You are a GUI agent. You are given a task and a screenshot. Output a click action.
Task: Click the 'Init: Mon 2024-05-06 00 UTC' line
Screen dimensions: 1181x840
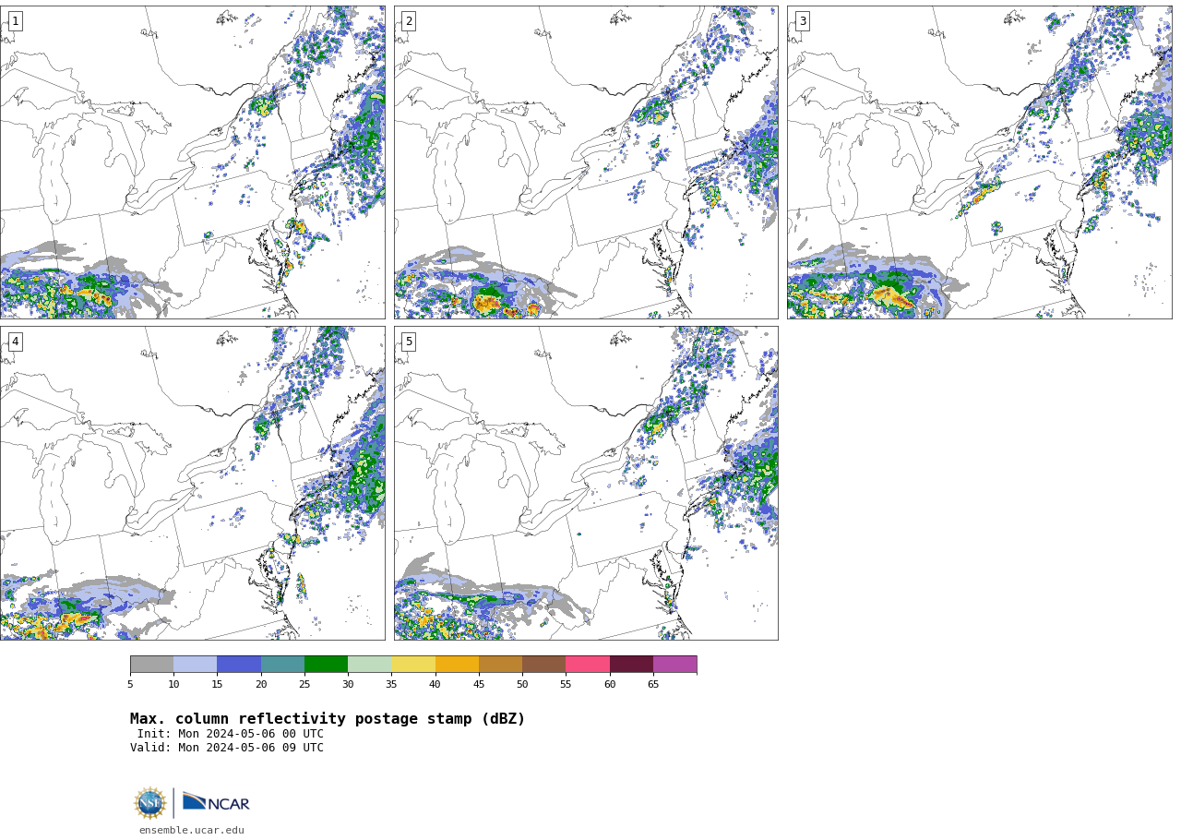click(x=231, y=734)
